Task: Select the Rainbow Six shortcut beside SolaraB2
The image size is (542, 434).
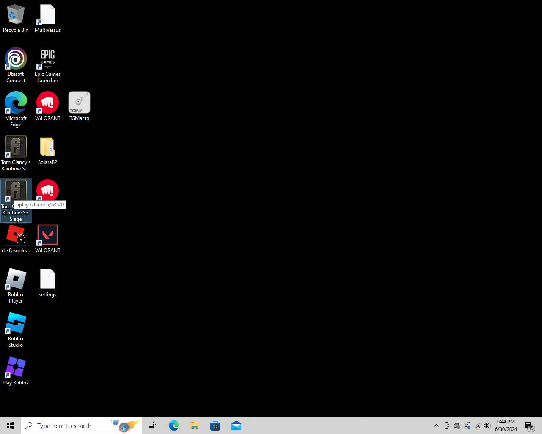Action: click(16, 153)
